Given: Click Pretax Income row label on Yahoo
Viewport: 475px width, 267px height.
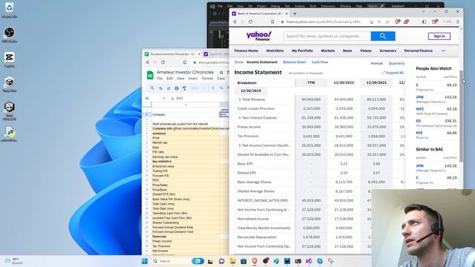Looking at the screenshot, I should 249,127.
